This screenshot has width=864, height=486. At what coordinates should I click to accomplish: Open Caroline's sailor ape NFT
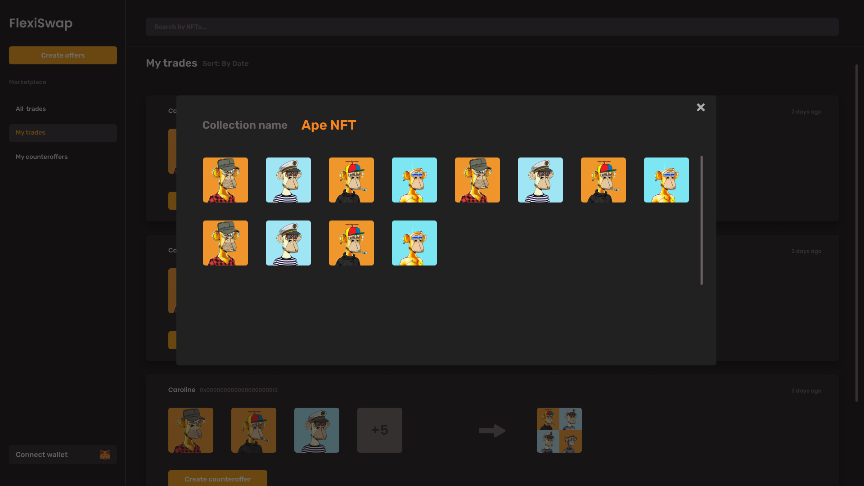(x=317, y=430)
